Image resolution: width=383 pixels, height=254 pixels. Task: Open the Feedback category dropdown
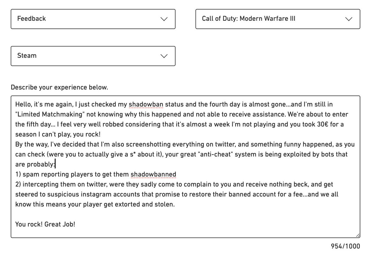(x=93, y=19)
